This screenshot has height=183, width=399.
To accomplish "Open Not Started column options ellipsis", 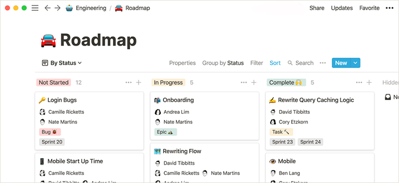I will pos(129,83).
